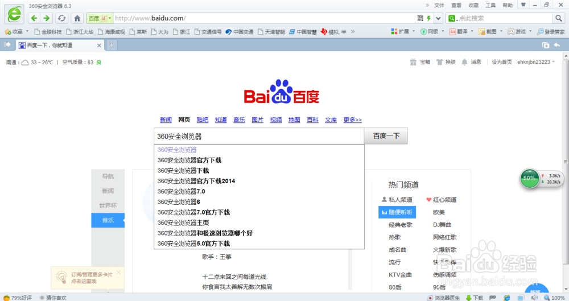Open the 翻译 translate dropdown
This screenshot has height=301, width=569.
pos(461,32)
